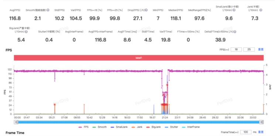
Task: Click right handle of the time range slider
Action: 261,122
